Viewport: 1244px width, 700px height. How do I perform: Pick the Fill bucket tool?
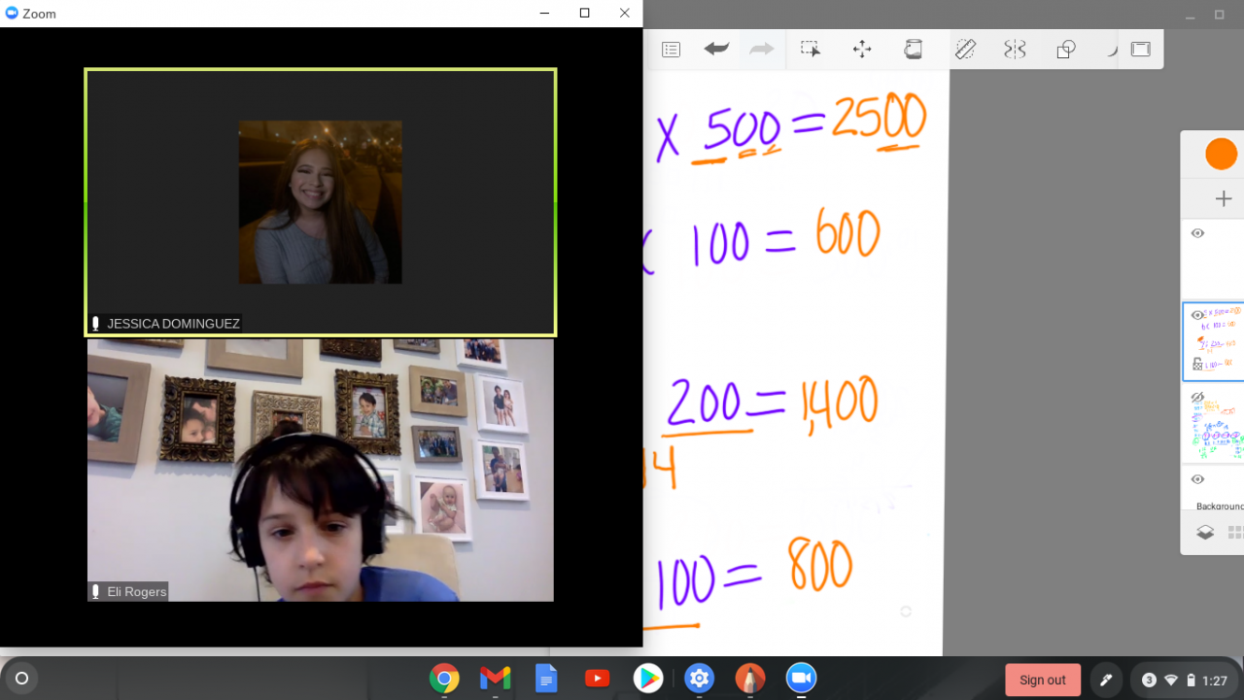coord(913,49)
